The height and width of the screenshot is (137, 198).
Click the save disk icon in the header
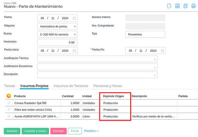(x=177, y=6)
